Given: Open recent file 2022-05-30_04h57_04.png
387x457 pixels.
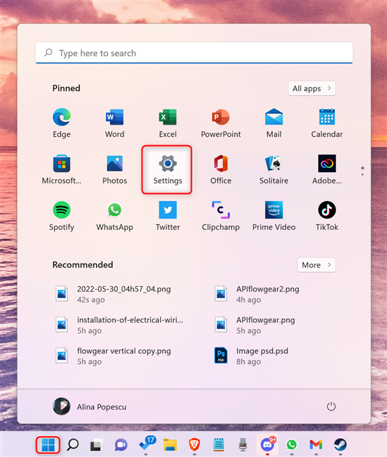Looking at the screenshot, I should [113, 294].
